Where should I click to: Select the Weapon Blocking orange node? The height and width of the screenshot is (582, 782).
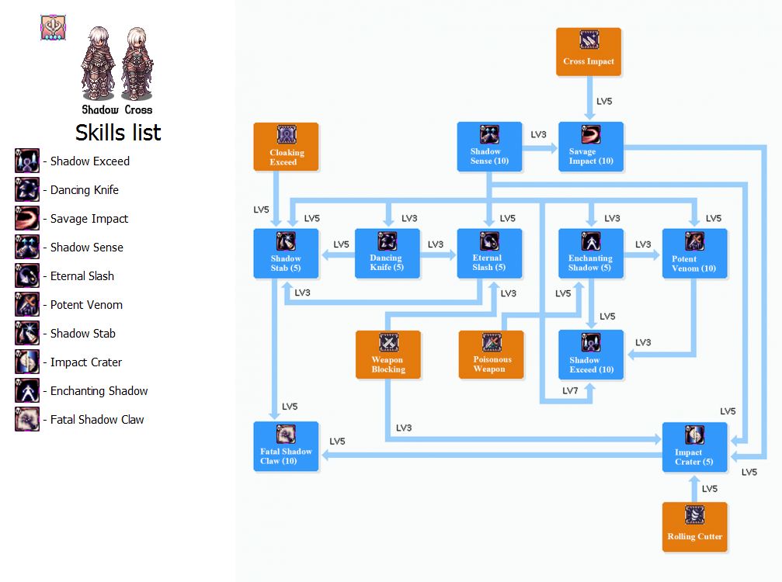click(388, 355)
